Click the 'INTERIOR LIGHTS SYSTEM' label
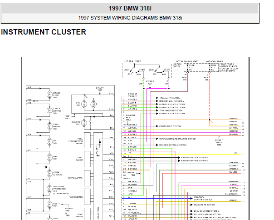 (x=172, y=101)
